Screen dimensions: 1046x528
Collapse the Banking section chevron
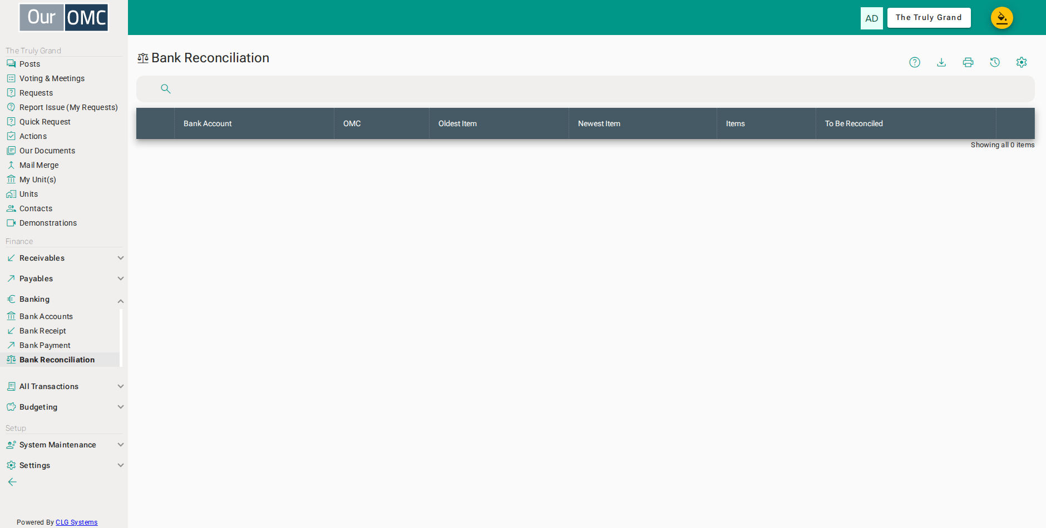click(x=121, y=301)
